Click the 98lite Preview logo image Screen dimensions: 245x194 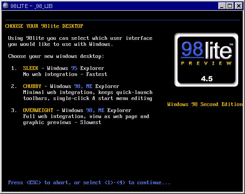(x=206, y=59)
